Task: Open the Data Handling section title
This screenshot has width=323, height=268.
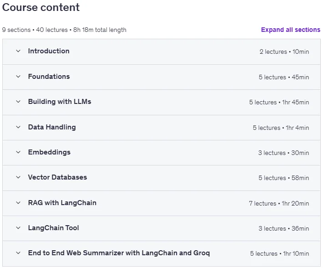Action: click(x=52, y=127)
